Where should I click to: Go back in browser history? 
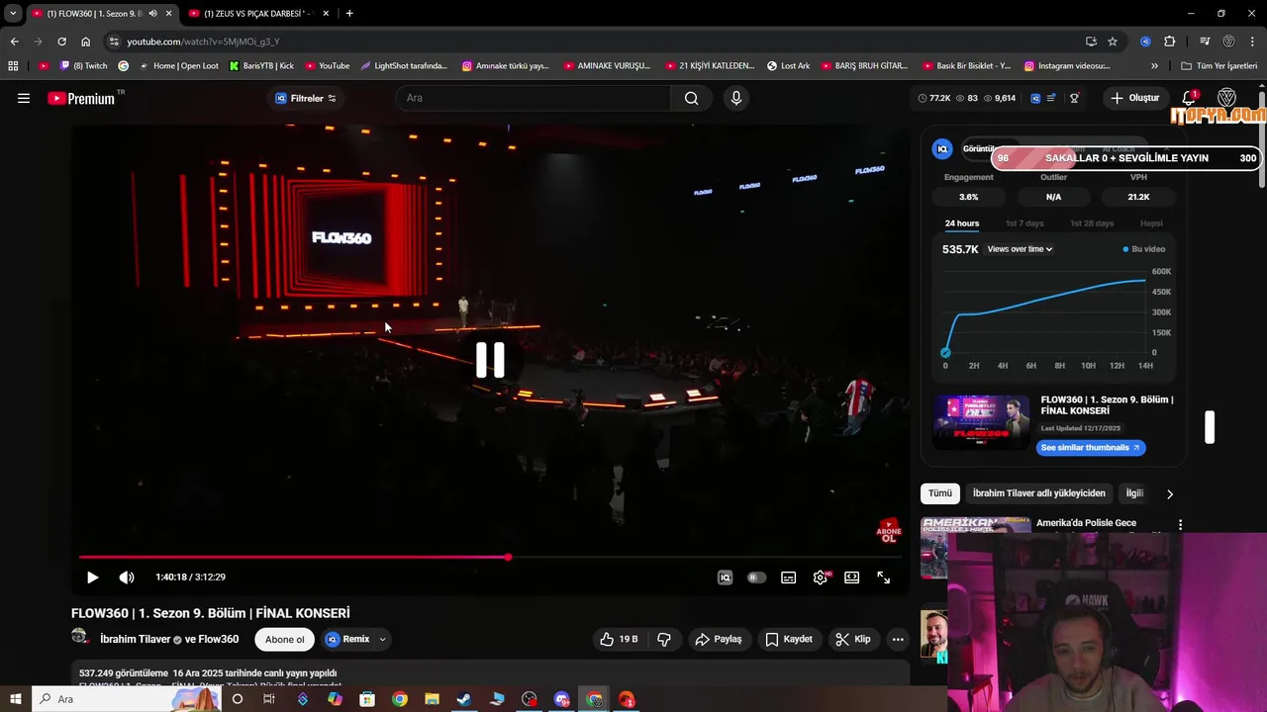[14, 42]
